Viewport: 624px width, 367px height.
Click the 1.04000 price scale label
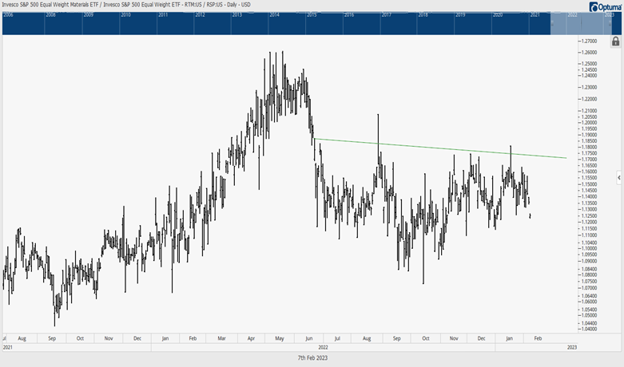[x=589, y=329]
